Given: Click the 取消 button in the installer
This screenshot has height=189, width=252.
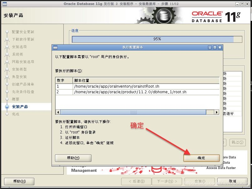Looking at the screenshot, I should 232,181.
